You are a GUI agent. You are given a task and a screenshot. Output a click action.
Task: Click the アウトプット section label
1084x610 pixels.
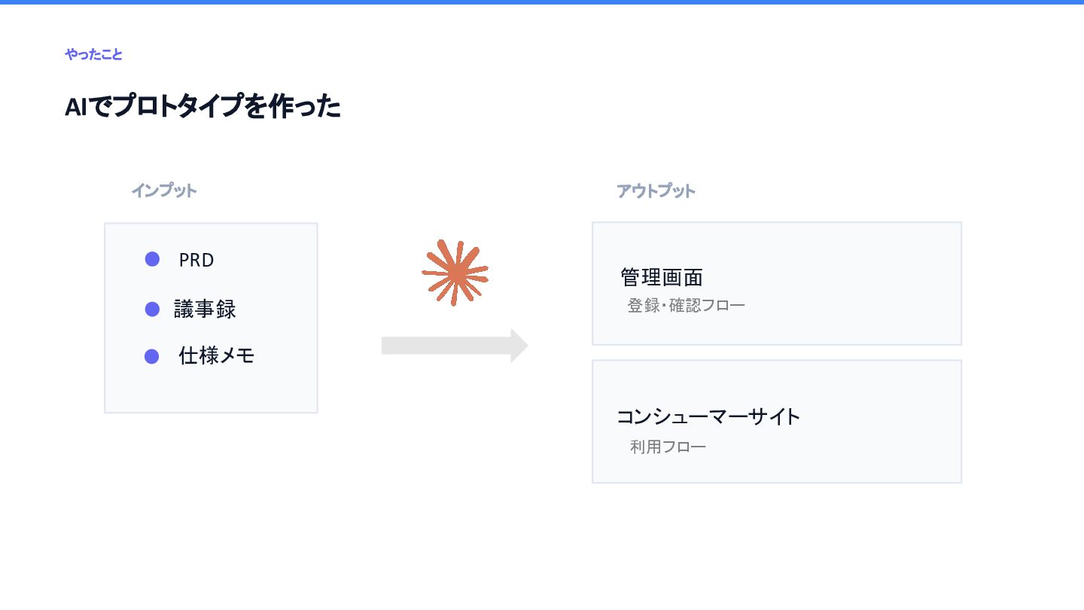(x=656, y=191)
